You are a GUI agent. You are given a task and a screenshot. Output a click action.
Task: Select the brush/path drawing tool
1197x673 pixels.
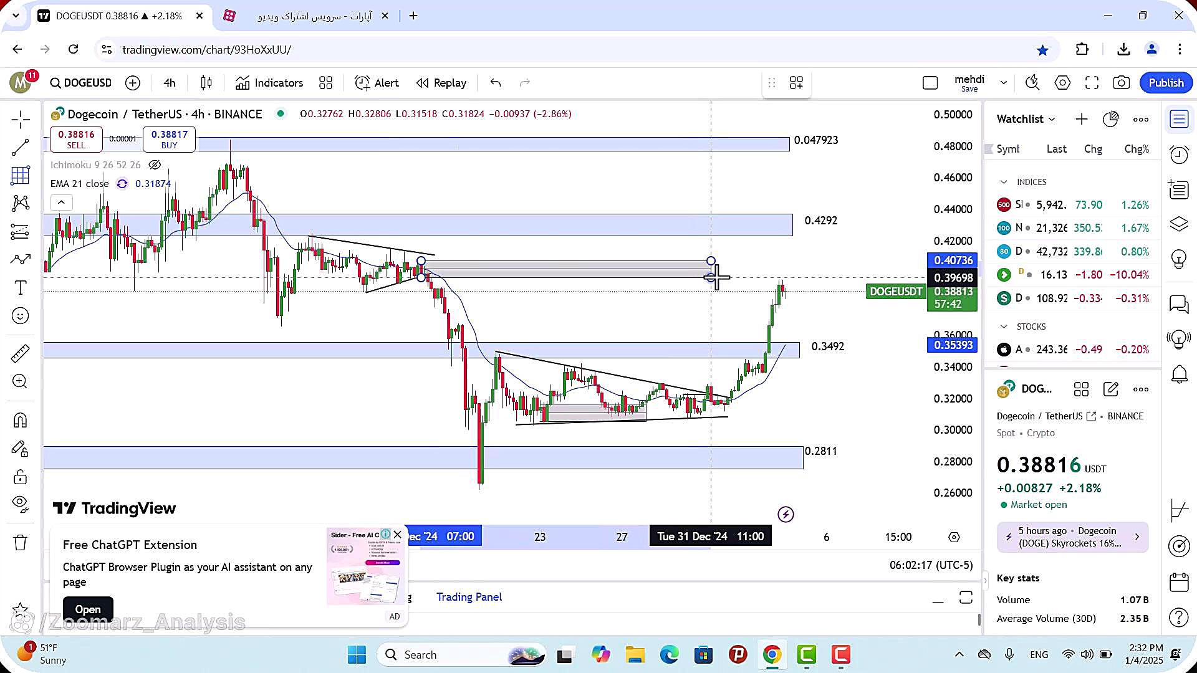20,259
